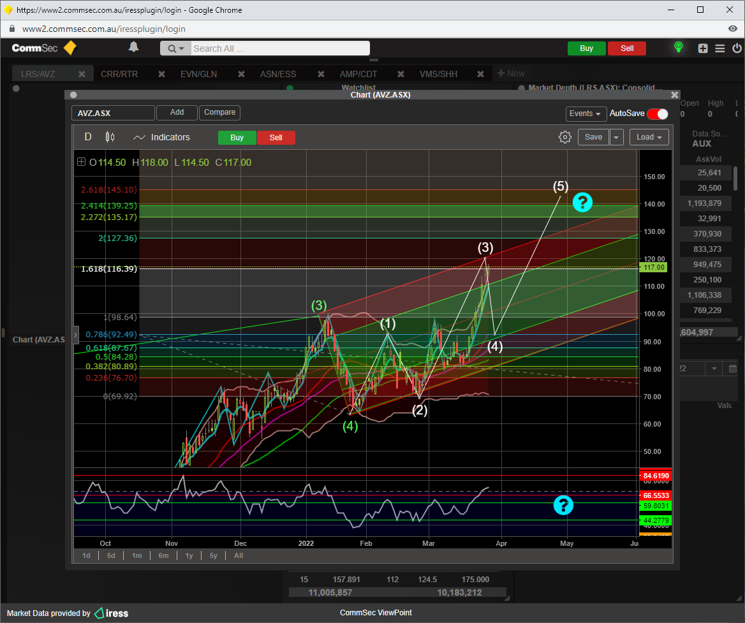Switch to the AMP/CDT tab

pos(358,74)
